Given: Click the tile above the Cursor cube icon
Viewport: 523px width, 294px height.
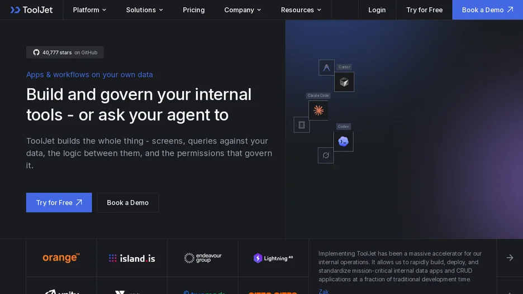Looking at the screenshot, I should tap(326, 68).
